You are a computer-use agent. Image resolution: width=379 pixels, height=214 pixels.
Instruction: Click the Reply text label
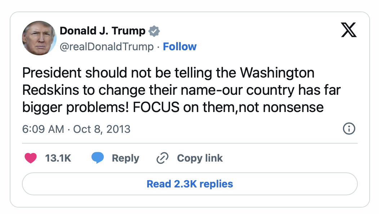pos(125,158)
